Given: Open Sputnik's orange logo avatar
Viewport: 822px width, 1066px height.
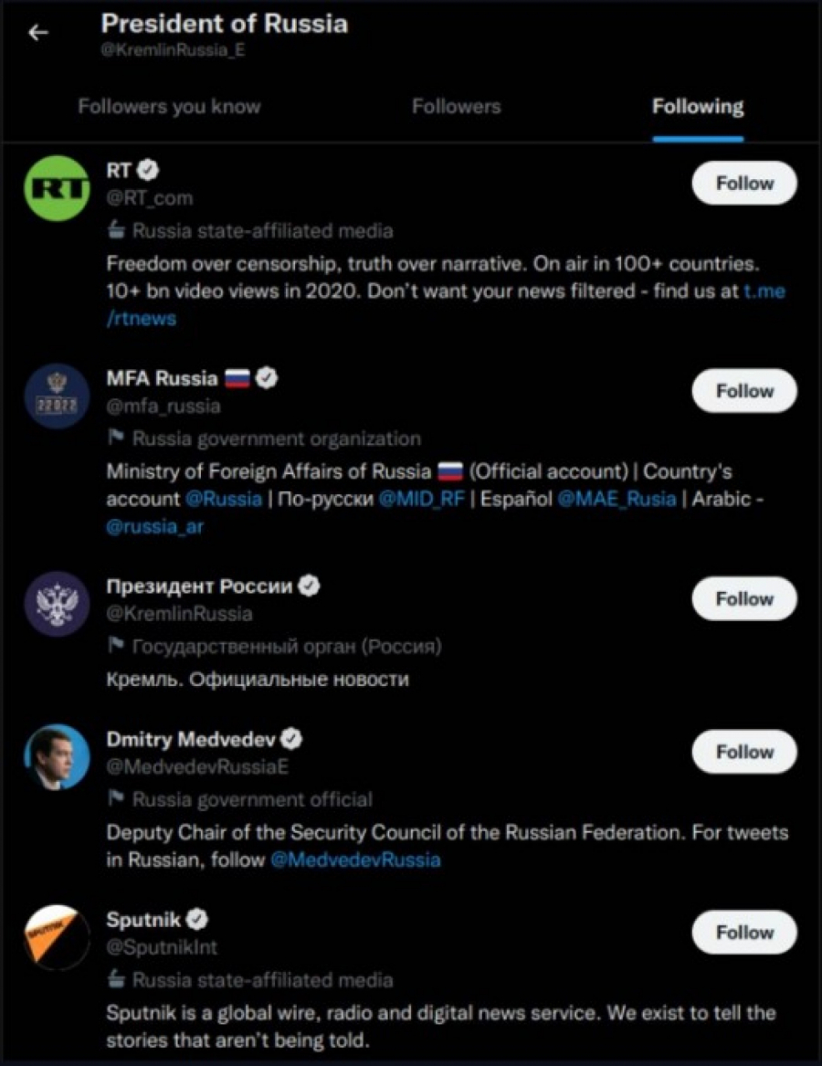Looking at the screenshot, I should [57, 938].
